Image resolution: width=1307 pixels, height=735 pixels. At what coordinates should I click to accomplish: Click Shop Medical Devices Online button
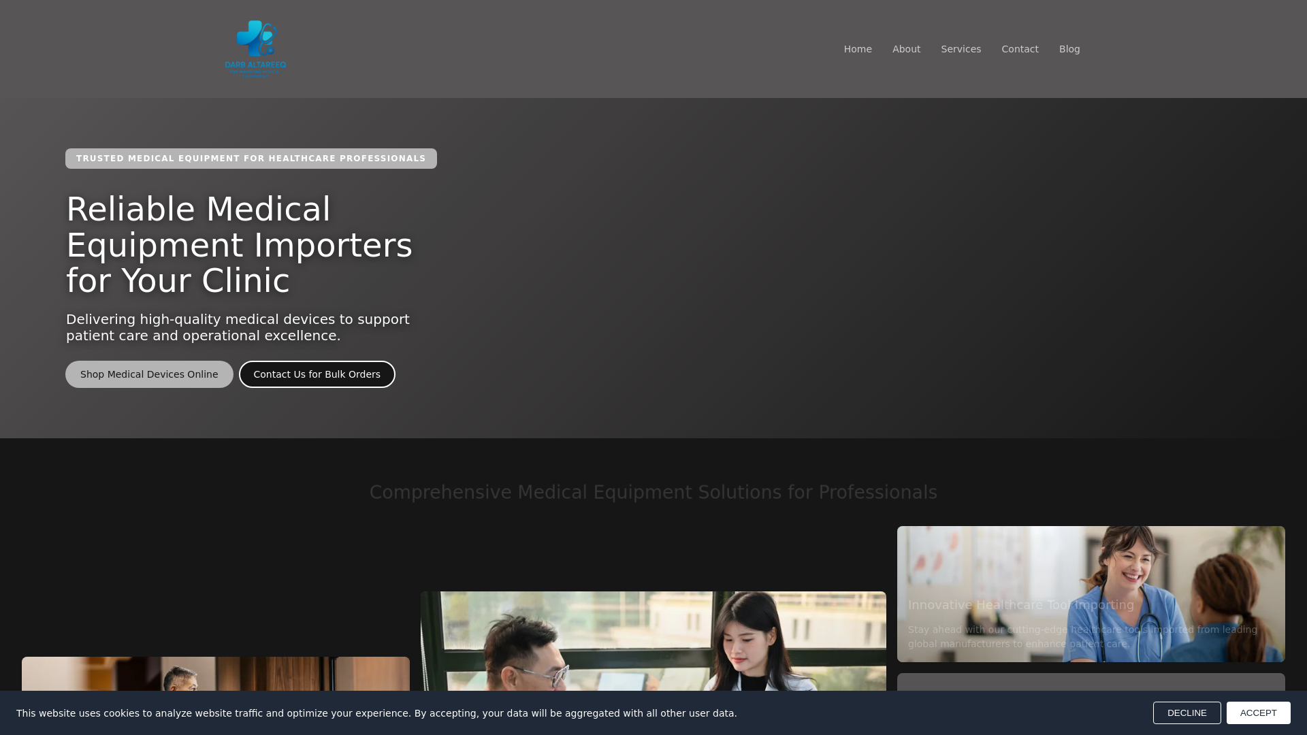(x=149, y=374)
